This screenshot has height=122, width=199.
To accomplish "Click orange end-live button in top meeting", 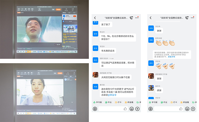I will (58, 9).
